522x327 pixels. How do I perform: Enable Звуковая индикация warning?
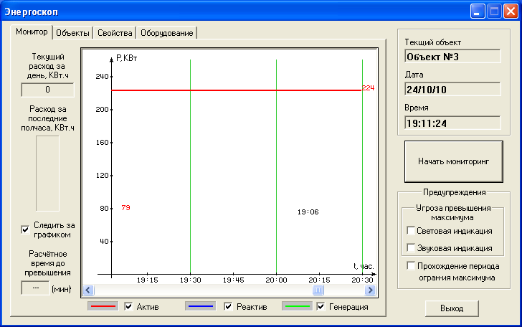411,248
